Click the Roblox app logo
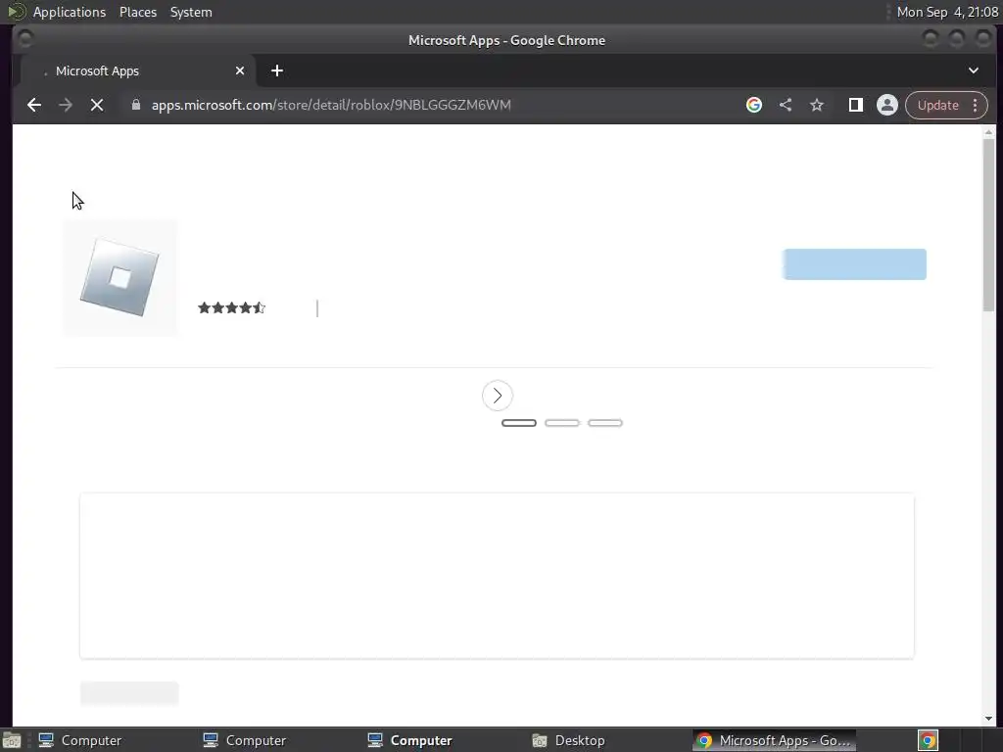 tap(120, 277)
